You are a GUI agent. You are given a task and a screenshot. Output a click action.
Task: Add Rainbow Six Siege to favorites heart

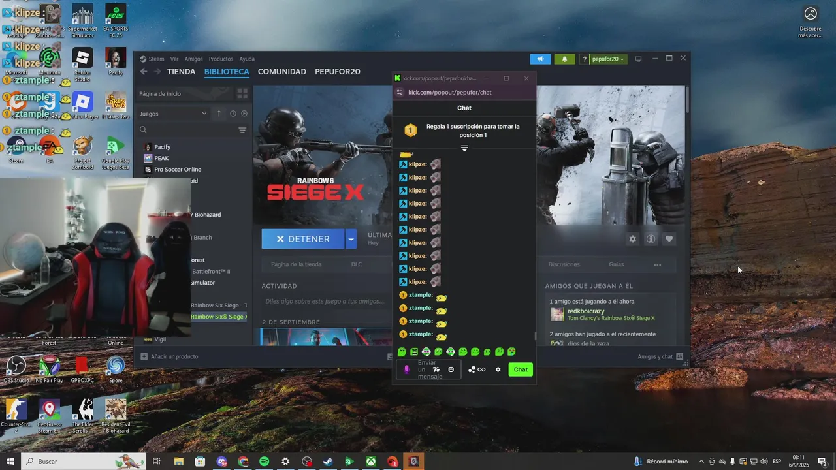(669, 239)
